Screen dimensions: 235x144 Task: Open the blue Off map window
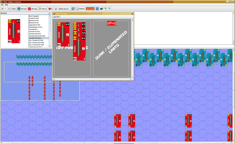22,9
